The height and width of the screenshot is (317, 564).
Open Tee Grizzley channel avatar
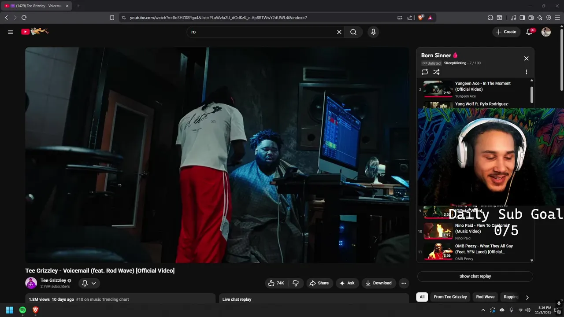click(31, 283)
